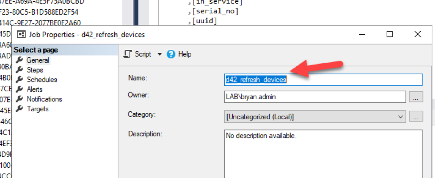Click the Job Properties window icon
Screen dimensions: 435x178
21,34
